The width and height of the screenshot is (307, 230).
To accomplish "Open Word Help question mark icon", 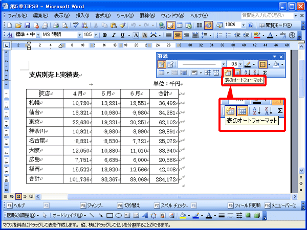I will [x=250, y=25].
